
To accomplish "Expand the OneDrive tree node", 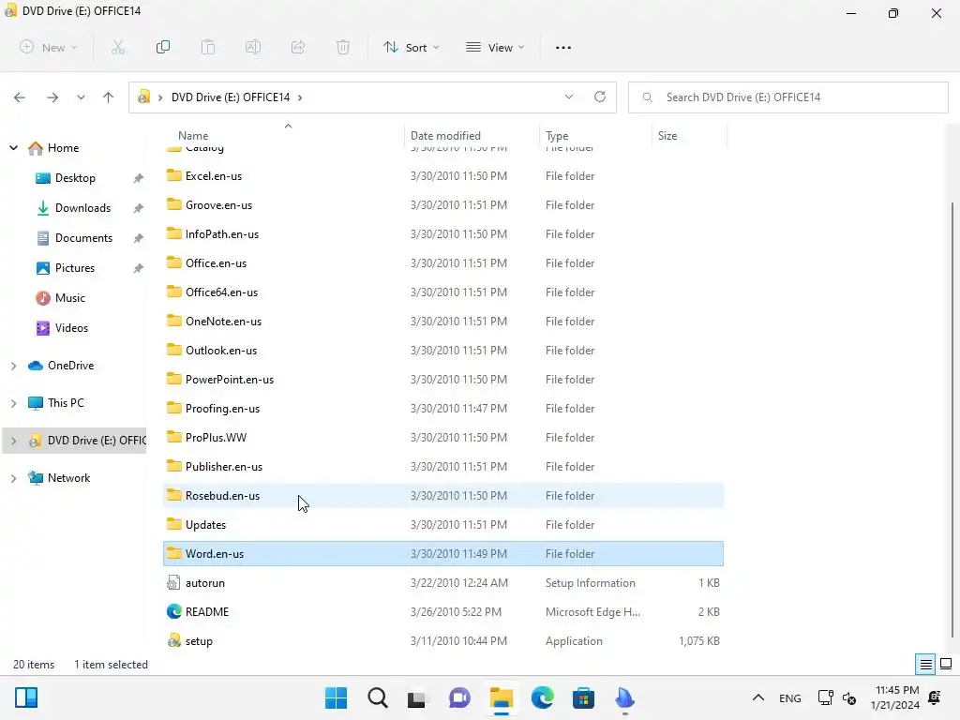I will coord(13,366).
